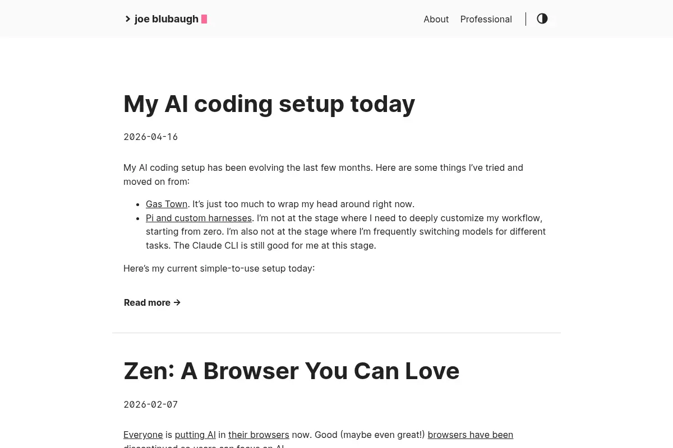
Task: Click the pink cursor block after the site name
Action: 204,19
